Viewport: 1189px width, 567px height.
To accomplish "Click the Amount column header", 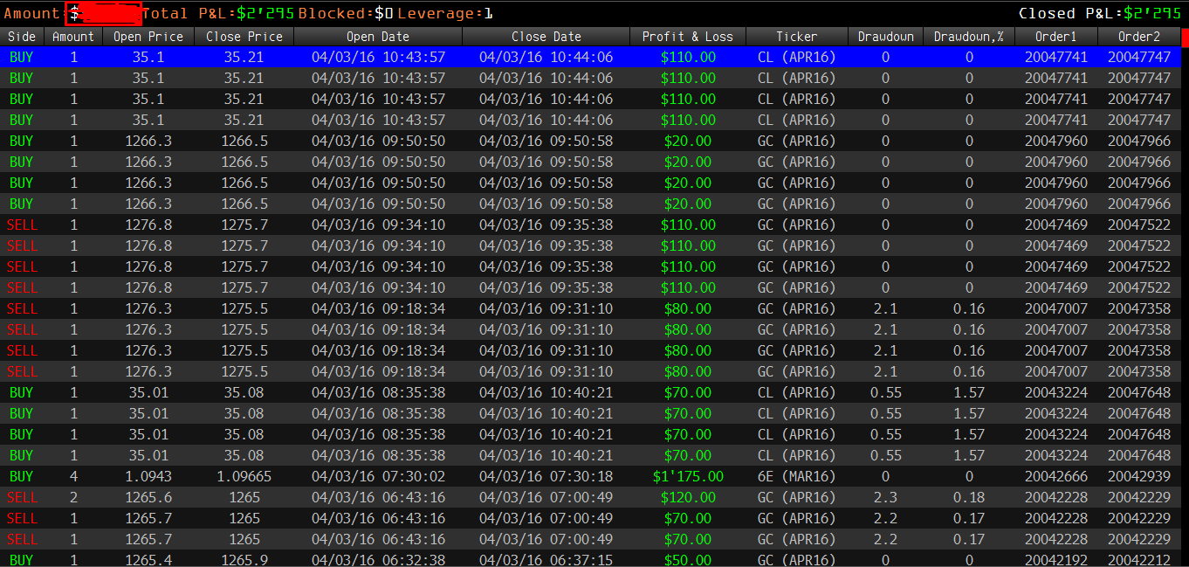I will tap(73, 37).
